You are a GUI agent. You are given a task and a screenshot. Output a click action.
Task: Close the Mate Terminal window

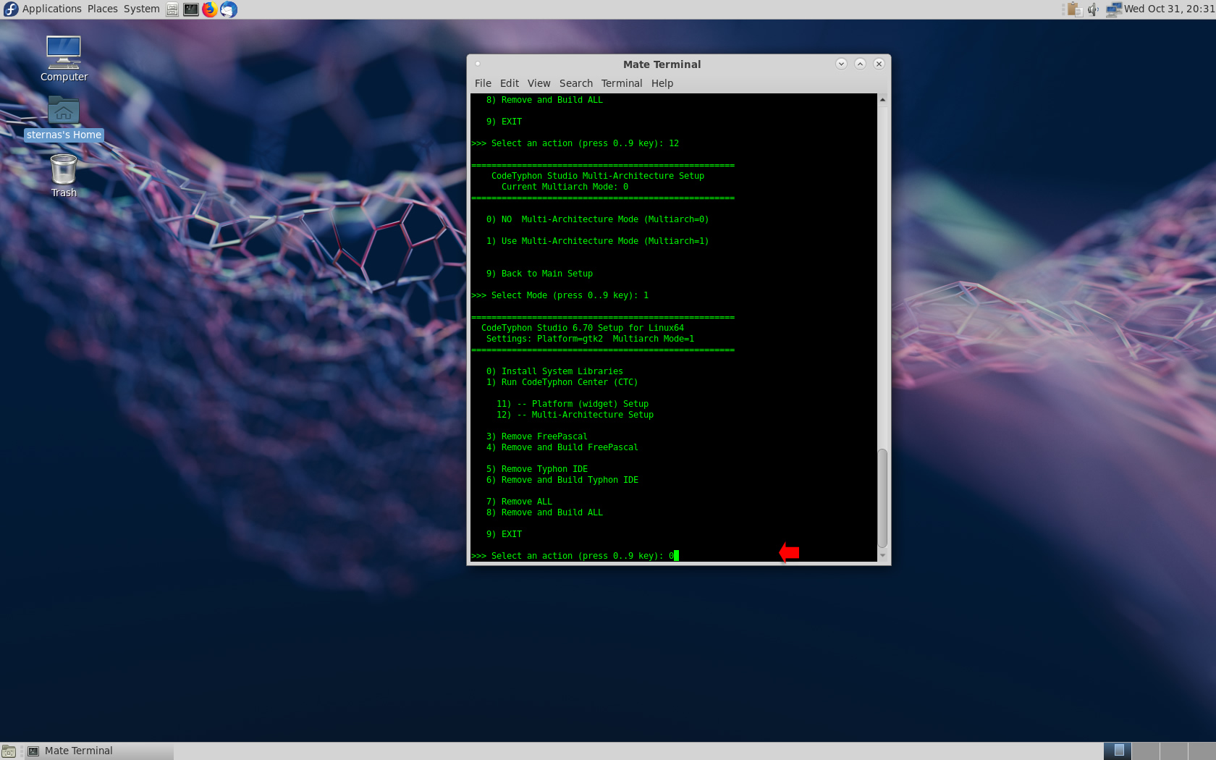[879, 64]
